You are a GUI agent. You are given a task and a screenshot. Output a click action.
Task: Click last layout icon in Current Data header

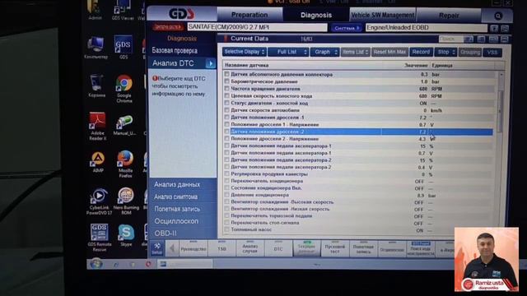pyautogui.click(x=505, y=39)
